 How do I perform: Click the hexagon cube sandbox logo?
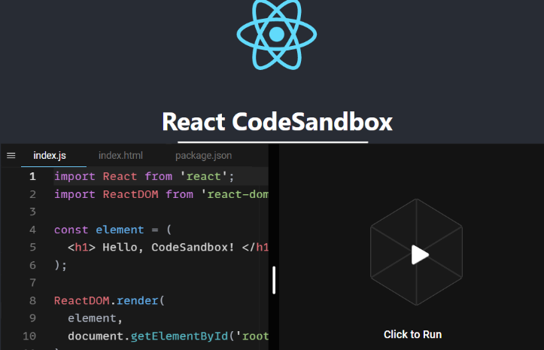pos(416,252)
